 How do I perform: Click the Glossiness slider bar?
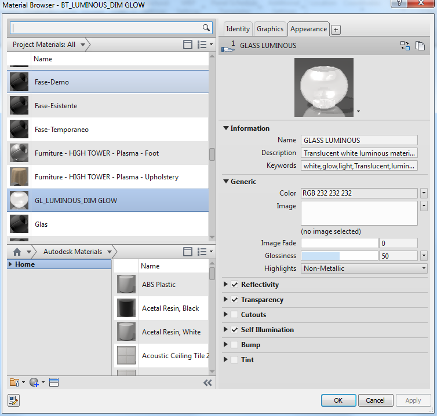tap(339, 256)
